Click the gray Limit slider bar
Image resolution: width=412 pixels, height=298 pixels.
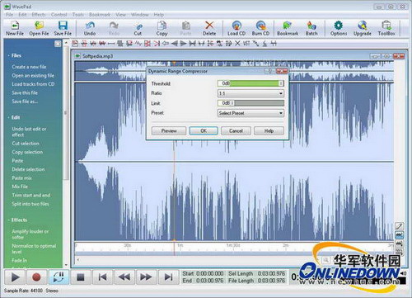(259, 103)
